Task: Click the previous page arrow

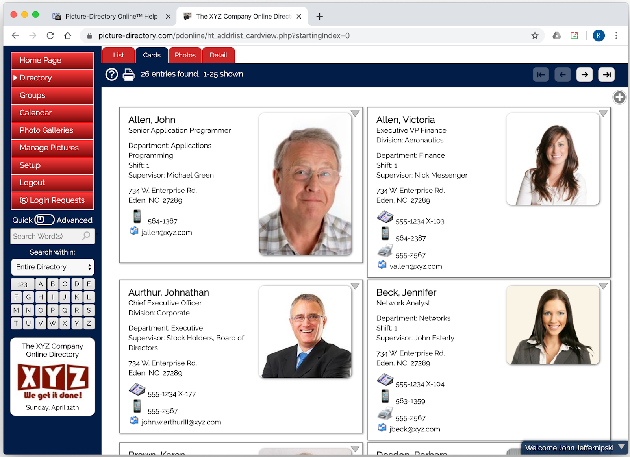Action: [563, 74]
